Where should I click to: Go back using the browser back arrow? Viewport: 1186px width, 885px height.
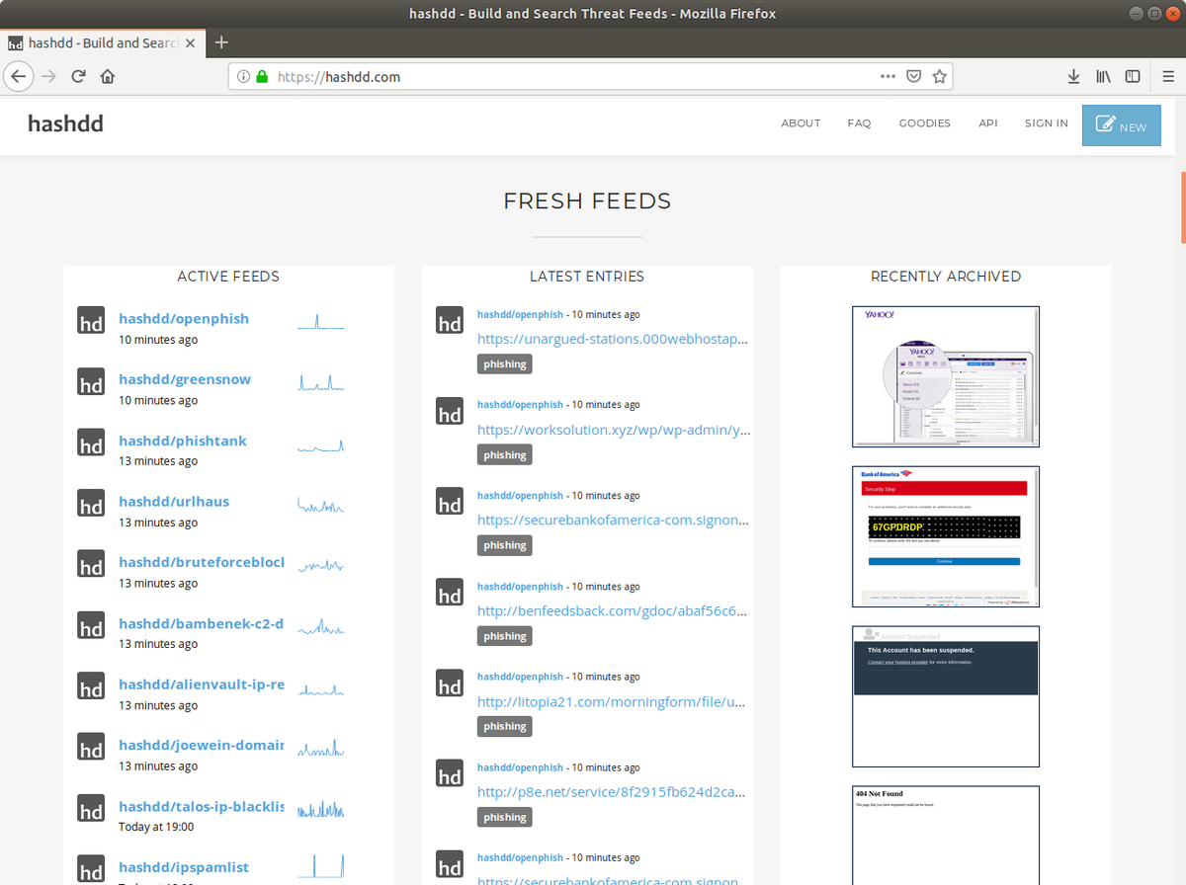19,76
